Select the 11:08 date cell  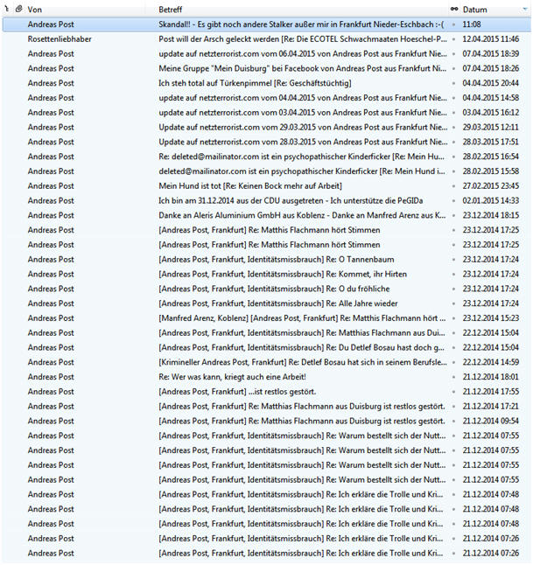(472, 24)
